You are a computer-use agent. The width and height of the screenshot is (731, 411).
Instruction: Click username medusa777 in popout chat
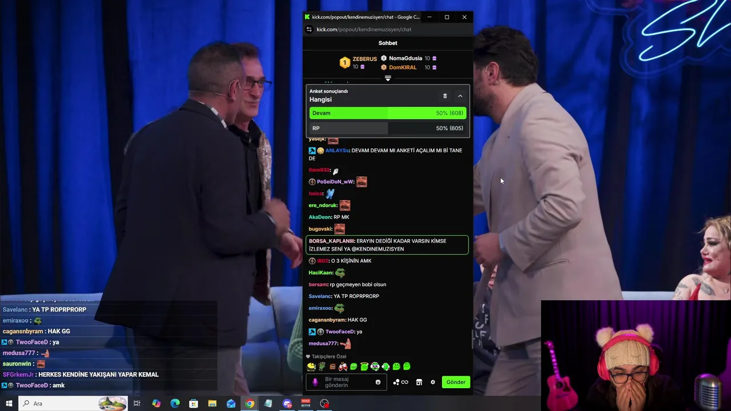tap(323, 344)
